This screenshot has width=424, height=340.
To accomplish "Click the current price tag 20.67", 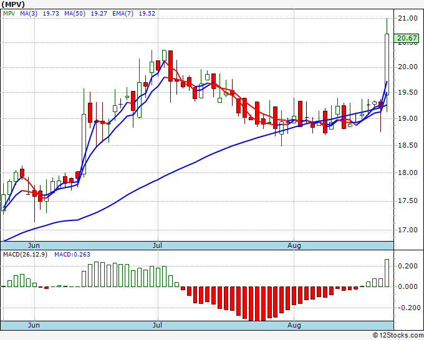I will coord(407,39).
